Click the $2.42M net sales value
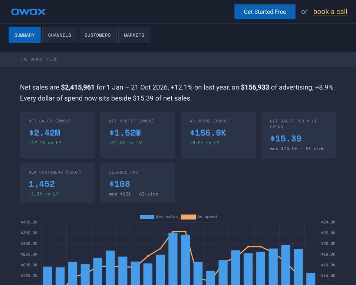356x285 pixels. (x=45, y=133)
